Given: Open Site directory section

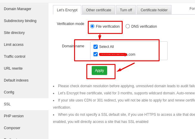Looking at the screenshot, I should coord(14,33).
